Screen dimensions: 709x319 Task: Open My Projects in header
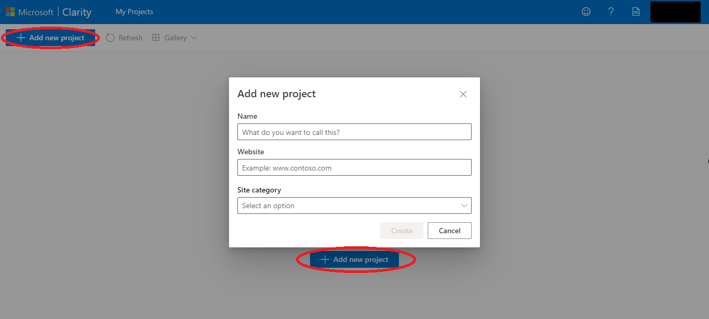[x=134, y=12]
